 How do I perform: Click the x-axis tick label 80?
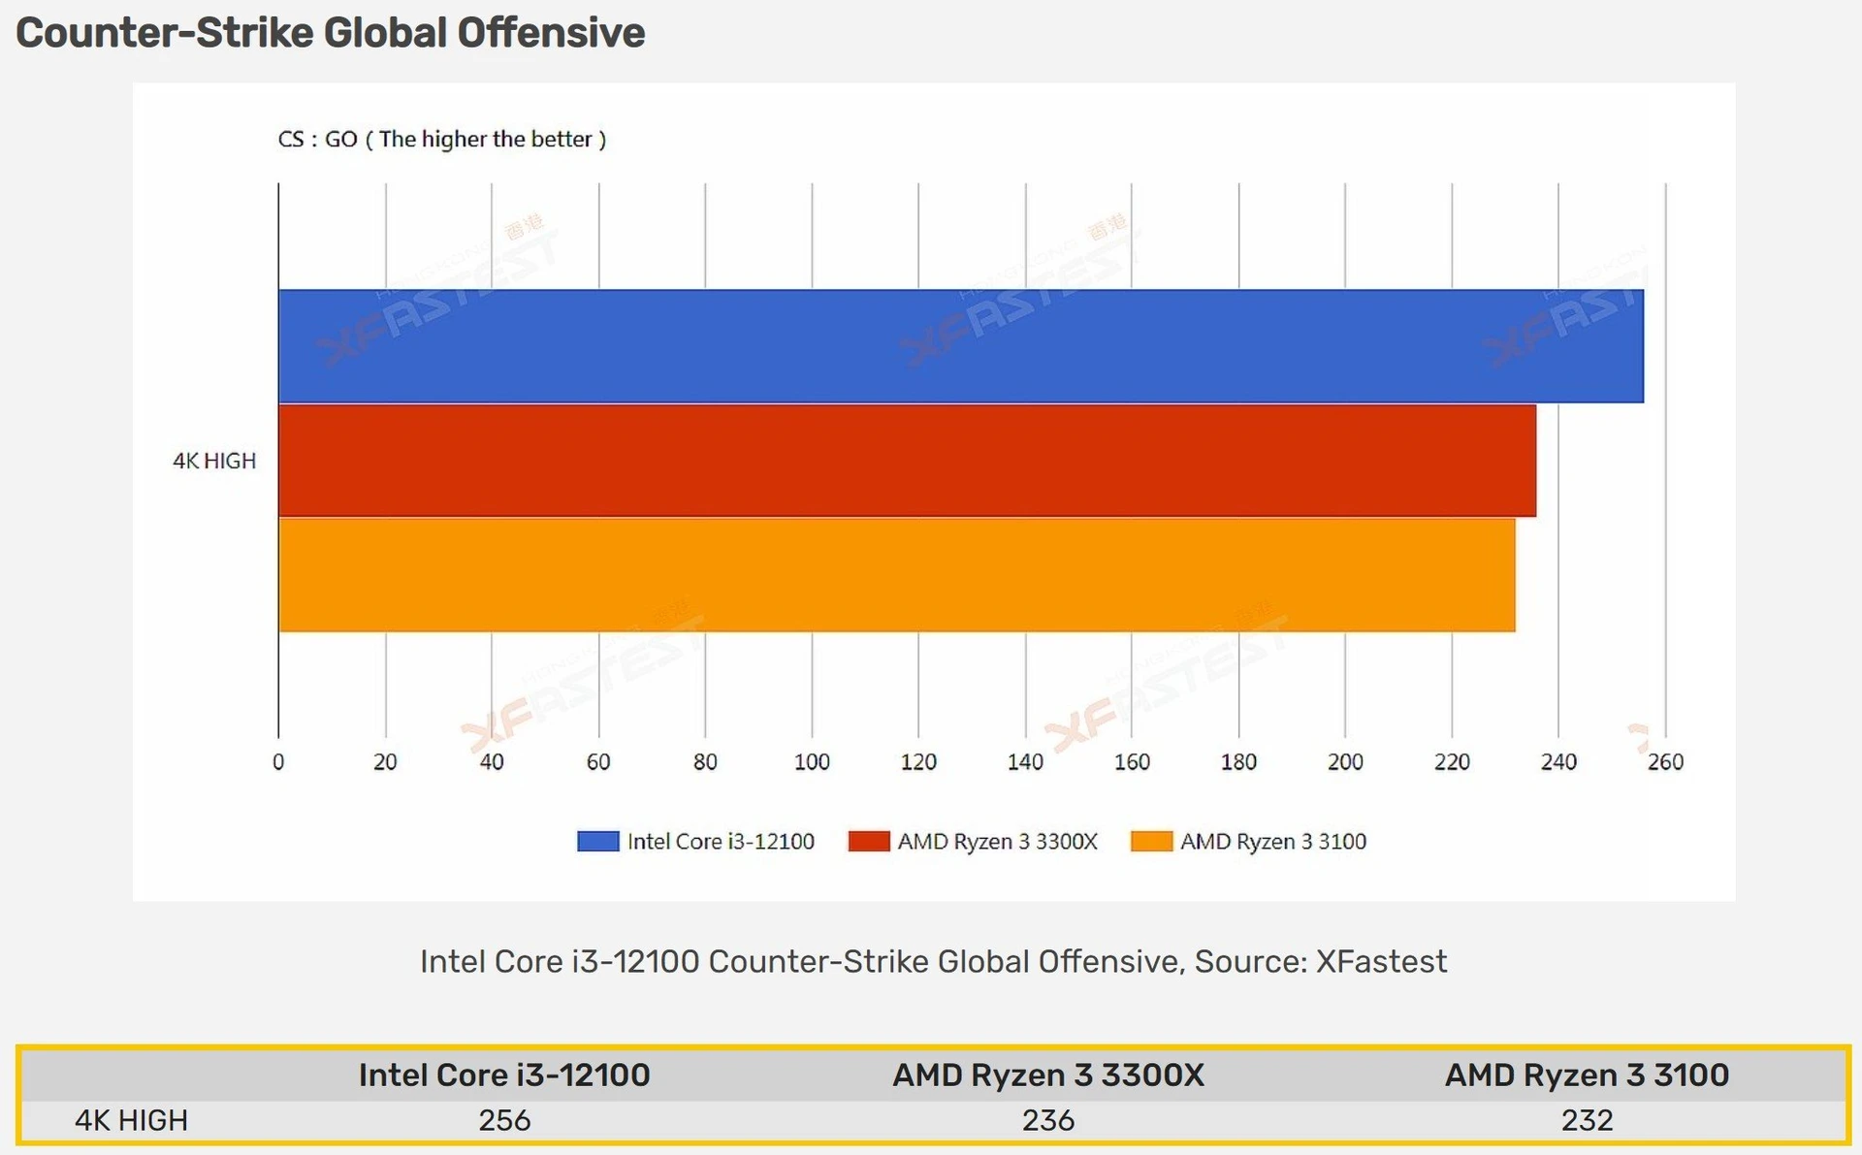705,762
